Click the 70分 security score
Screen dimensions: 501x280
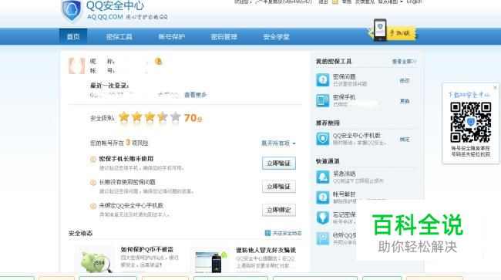click(193, 118)
